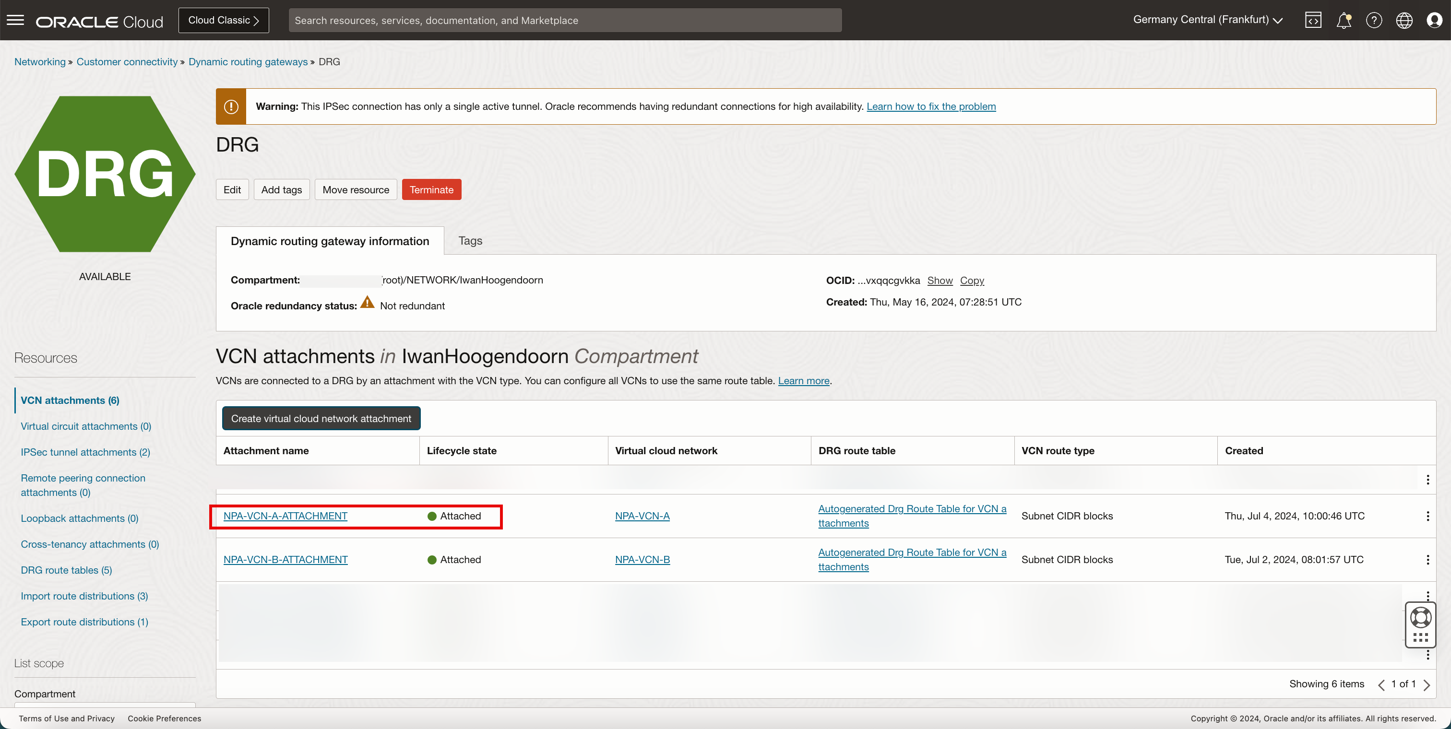
Task: Open the announcements bell icon
Action: (x=1344, y=20)
